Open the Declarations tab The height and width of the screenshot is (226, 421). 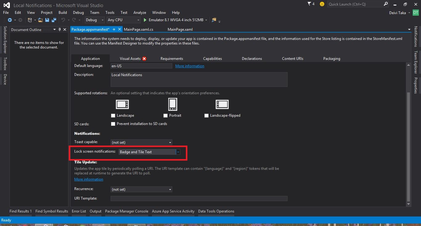pos(252,59)
